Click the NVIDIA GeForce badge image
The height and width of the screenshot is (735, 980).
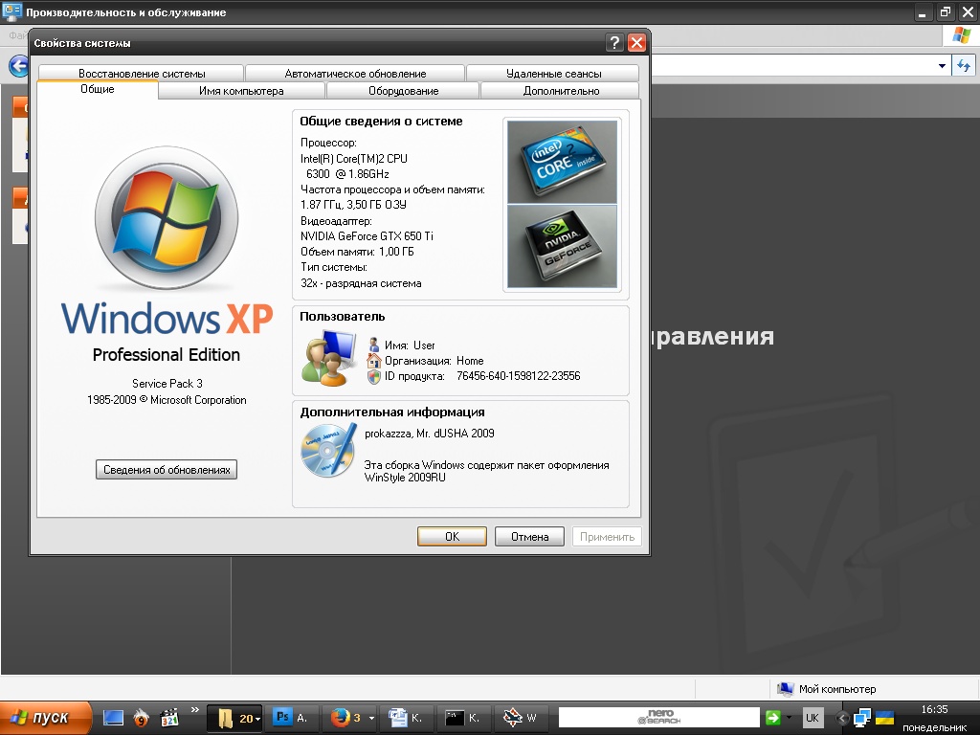pos(562,246)
